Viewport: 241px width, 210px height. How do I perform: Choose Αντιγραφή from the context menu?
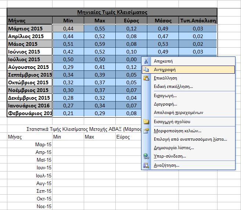(x=188, y=70)
